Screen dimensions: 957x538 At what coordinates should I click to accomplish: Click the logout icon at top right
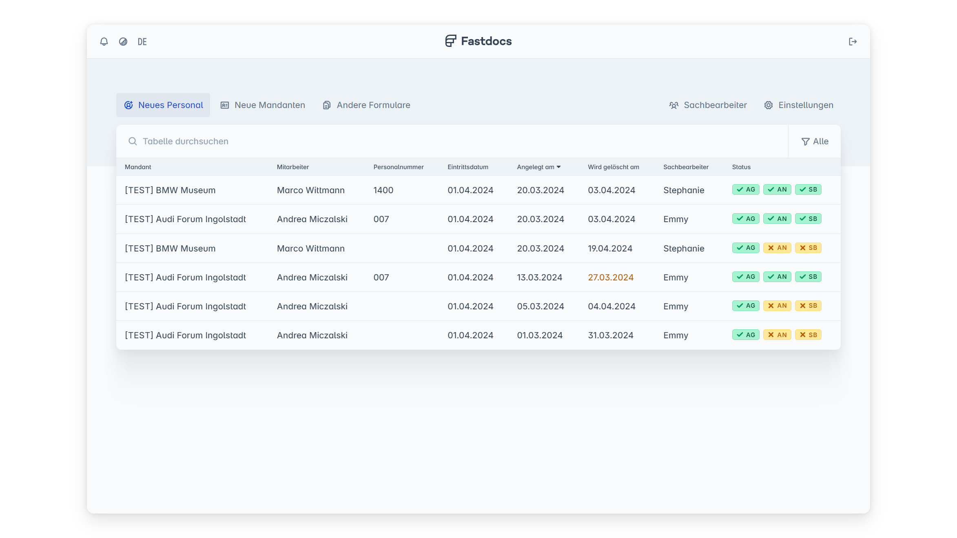click(x=853, y=42)
